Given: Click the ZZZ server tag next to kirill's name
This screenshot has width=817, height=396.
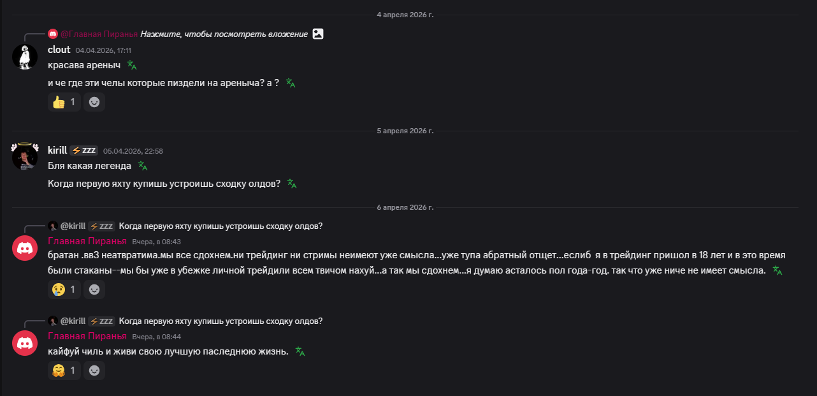Looking at the screenshot, I should tap(83, 150).
